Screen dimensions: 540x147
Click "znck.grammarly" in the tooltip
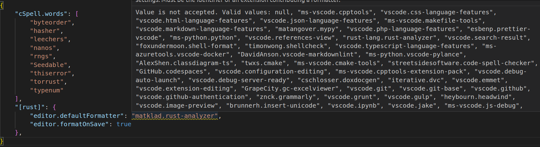click(x=286, y=97)
